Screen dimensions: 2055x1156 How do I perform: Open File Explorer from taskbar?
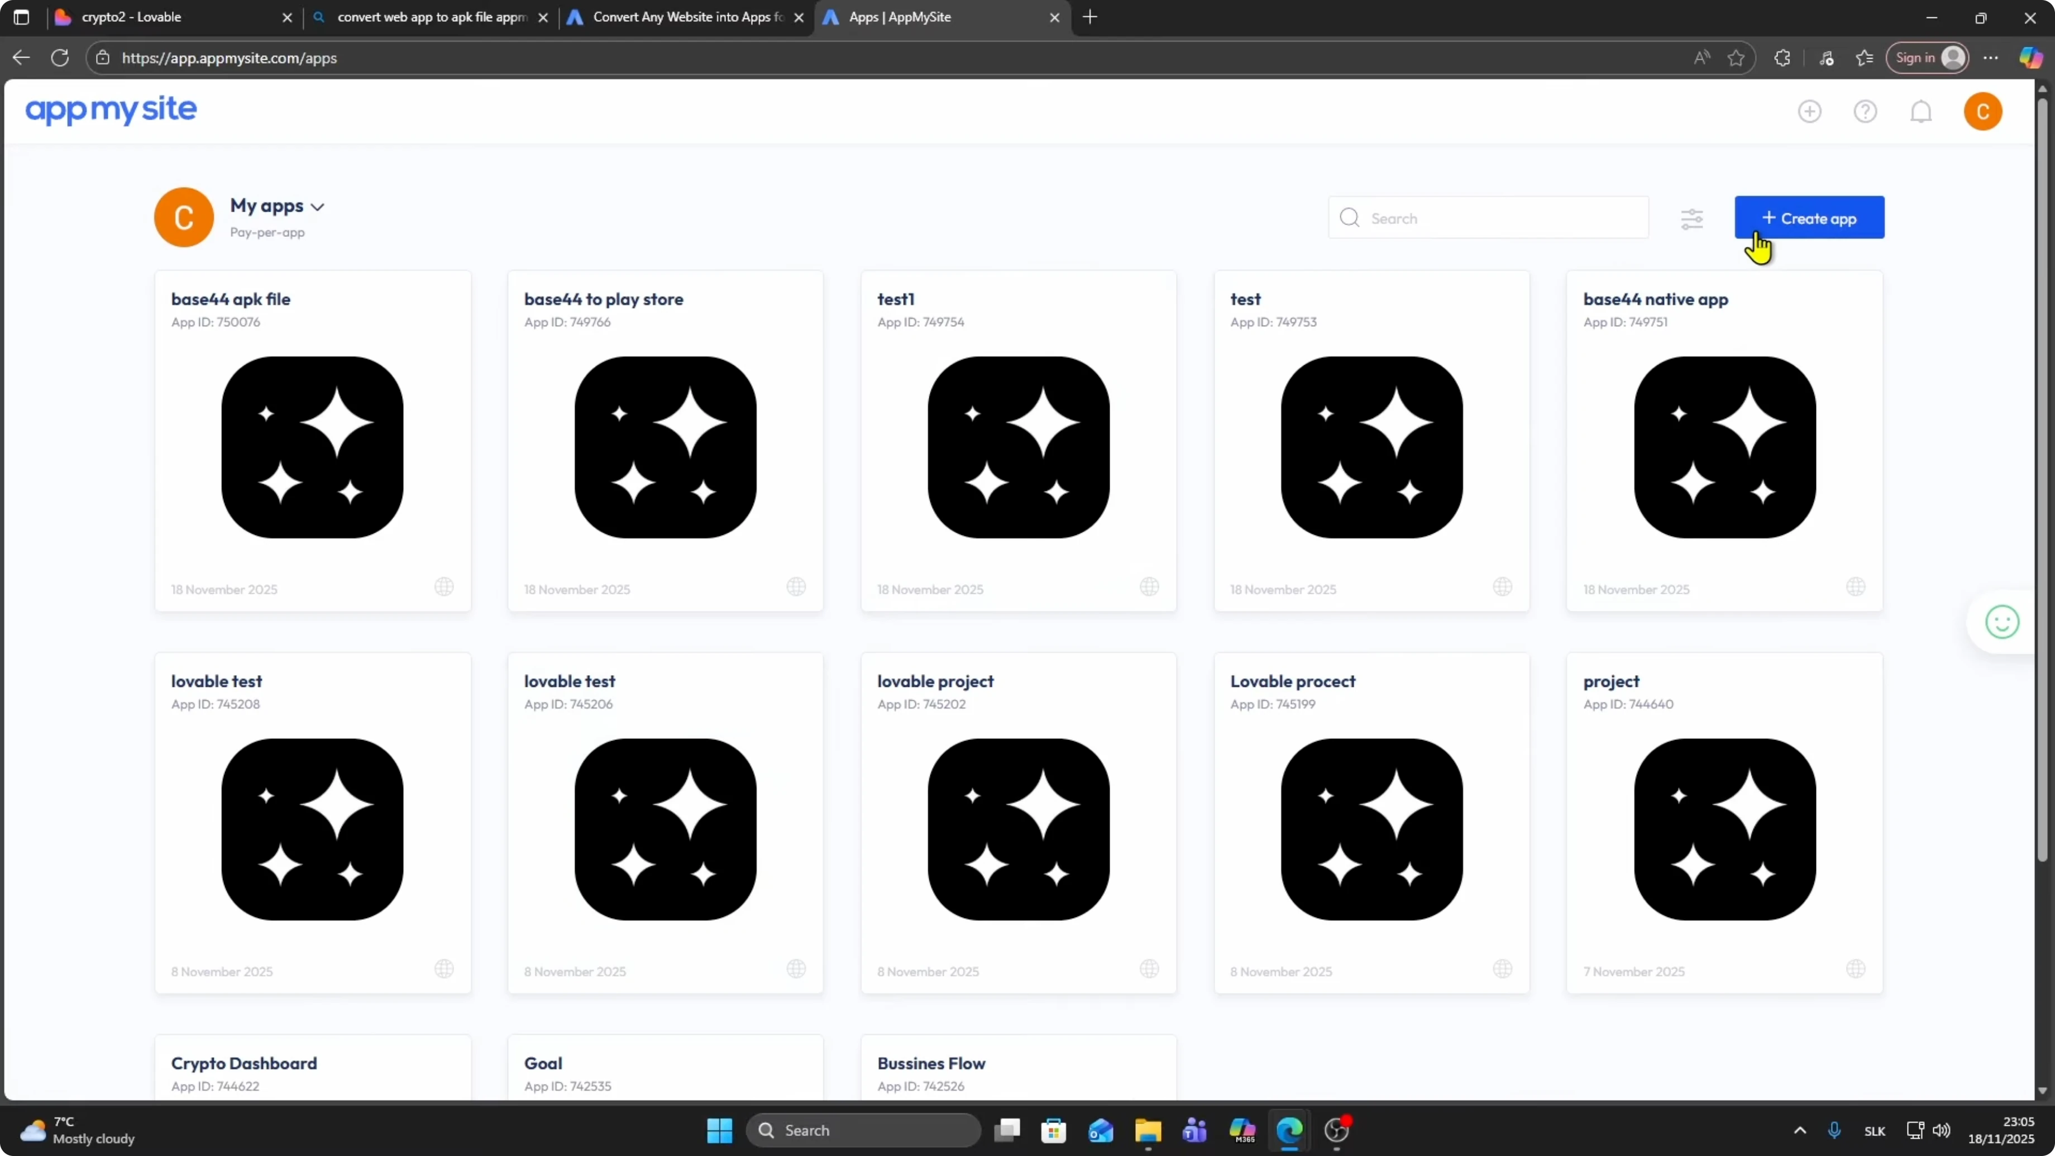point(1148,1130)
